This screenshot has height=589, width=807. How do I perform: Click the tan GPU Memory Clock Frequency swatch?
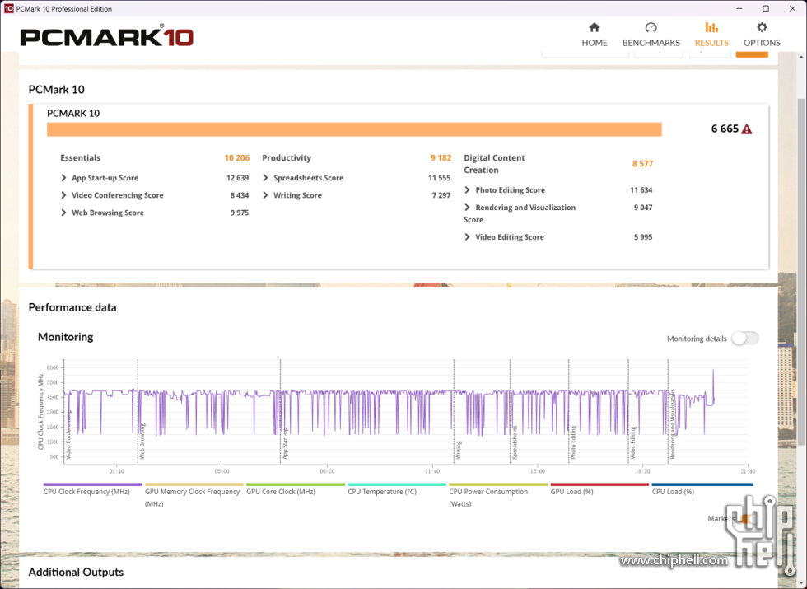tap(194, 484)
